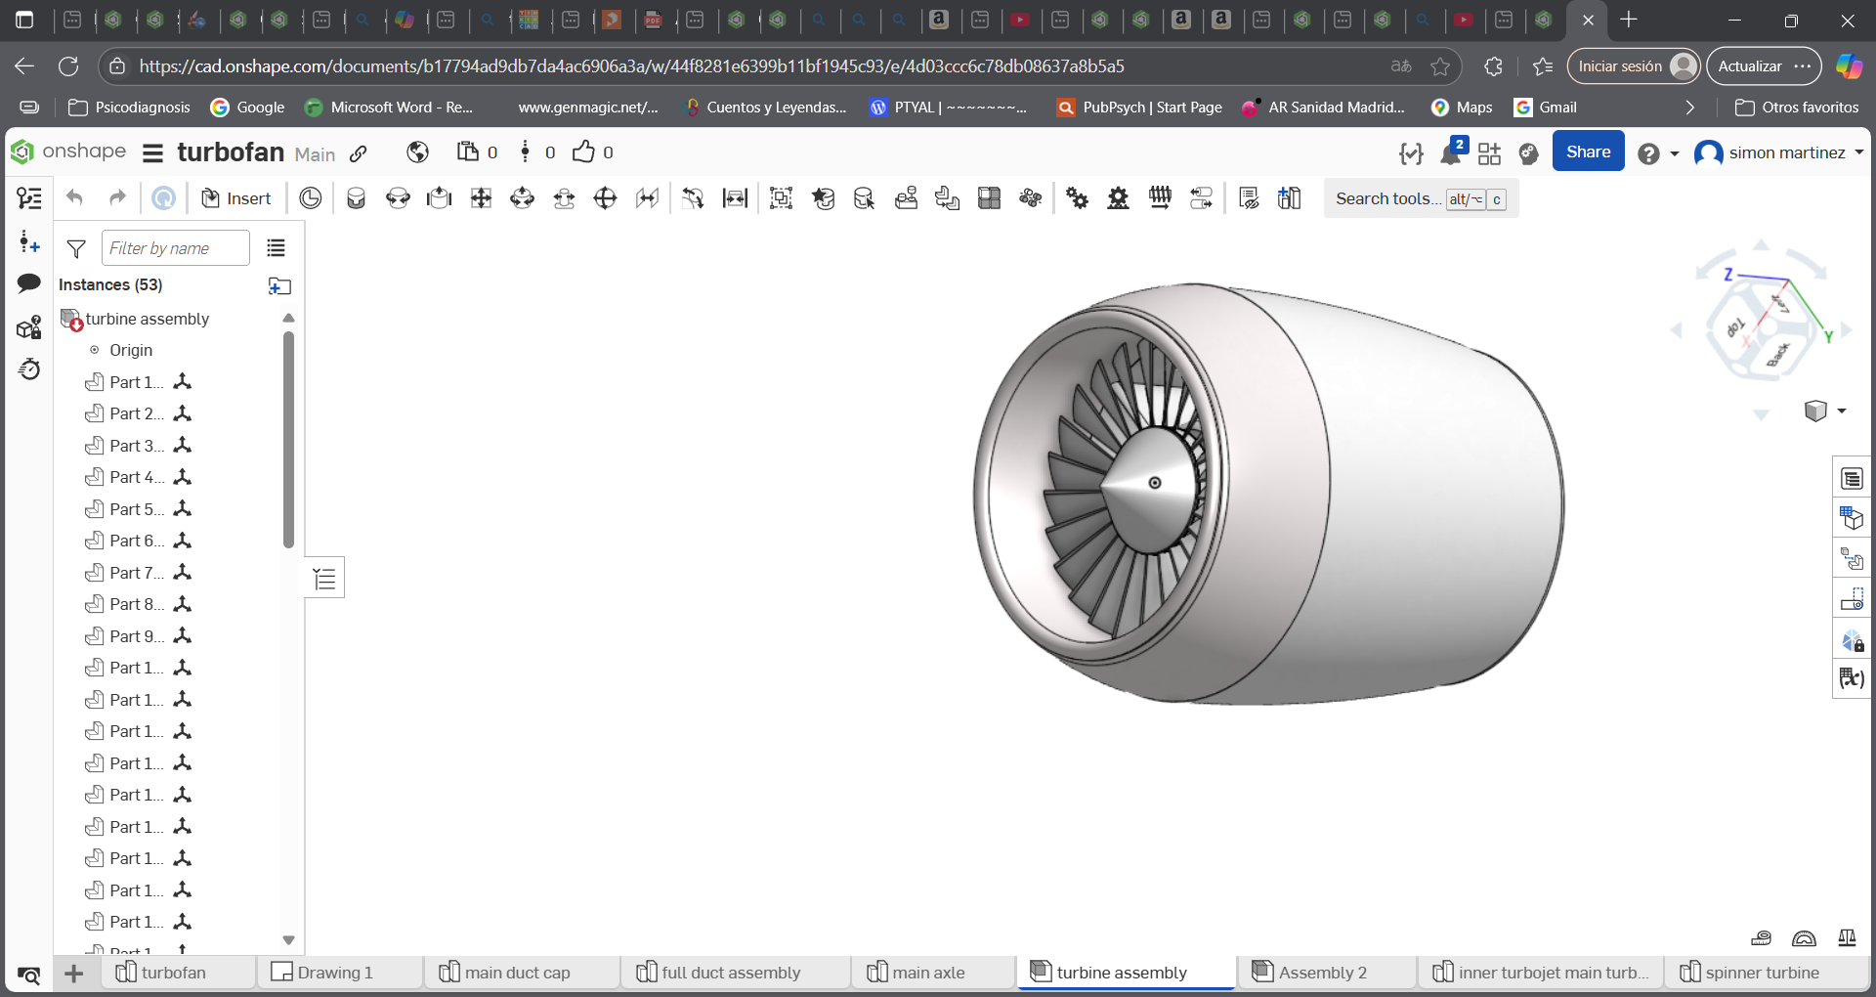
Task: Click the Top face of the view cube
Action: tap(1736, 327)
